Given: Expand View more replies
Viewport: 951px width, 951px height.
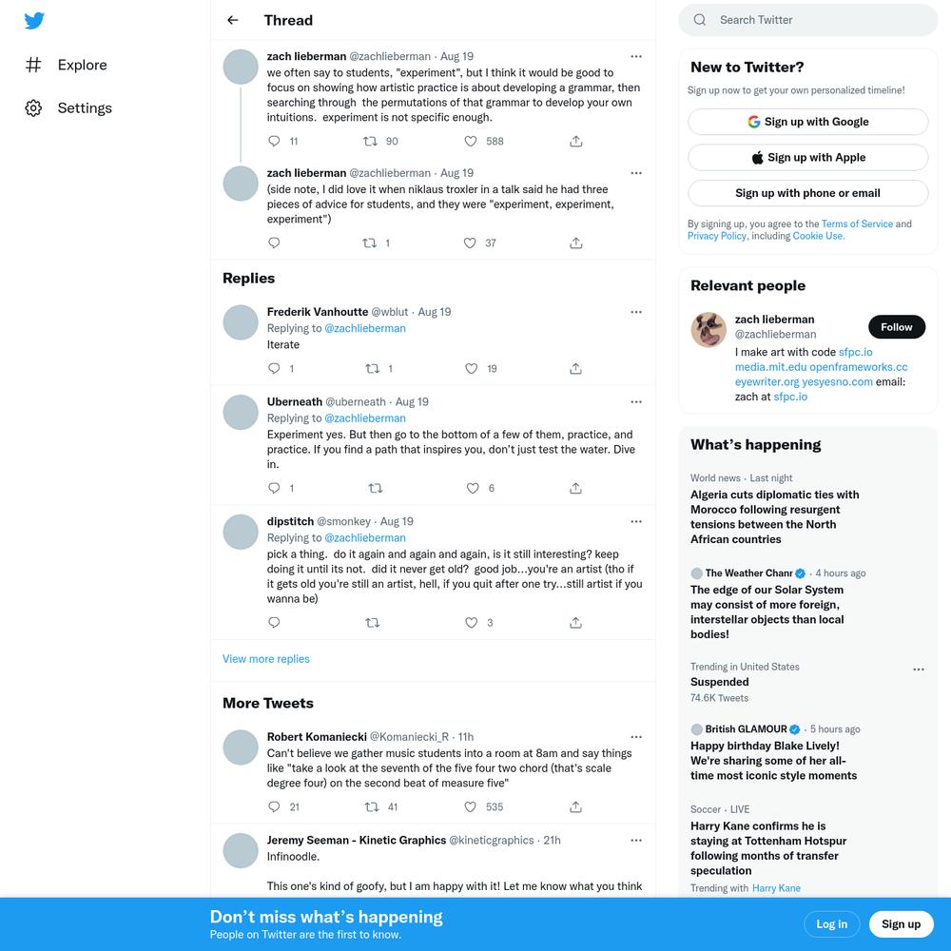Looking at the screenshot, I should coord(265,659).
